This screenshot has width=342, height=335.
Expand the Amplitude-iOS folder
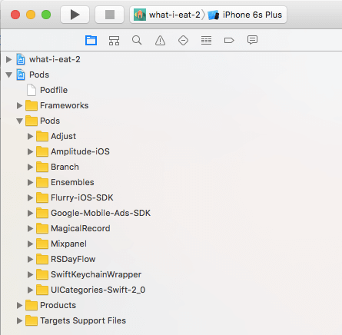(x=30, y=151)
